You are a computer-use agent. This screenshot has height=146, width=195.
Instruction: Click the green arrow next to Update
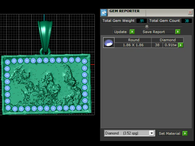132,32
